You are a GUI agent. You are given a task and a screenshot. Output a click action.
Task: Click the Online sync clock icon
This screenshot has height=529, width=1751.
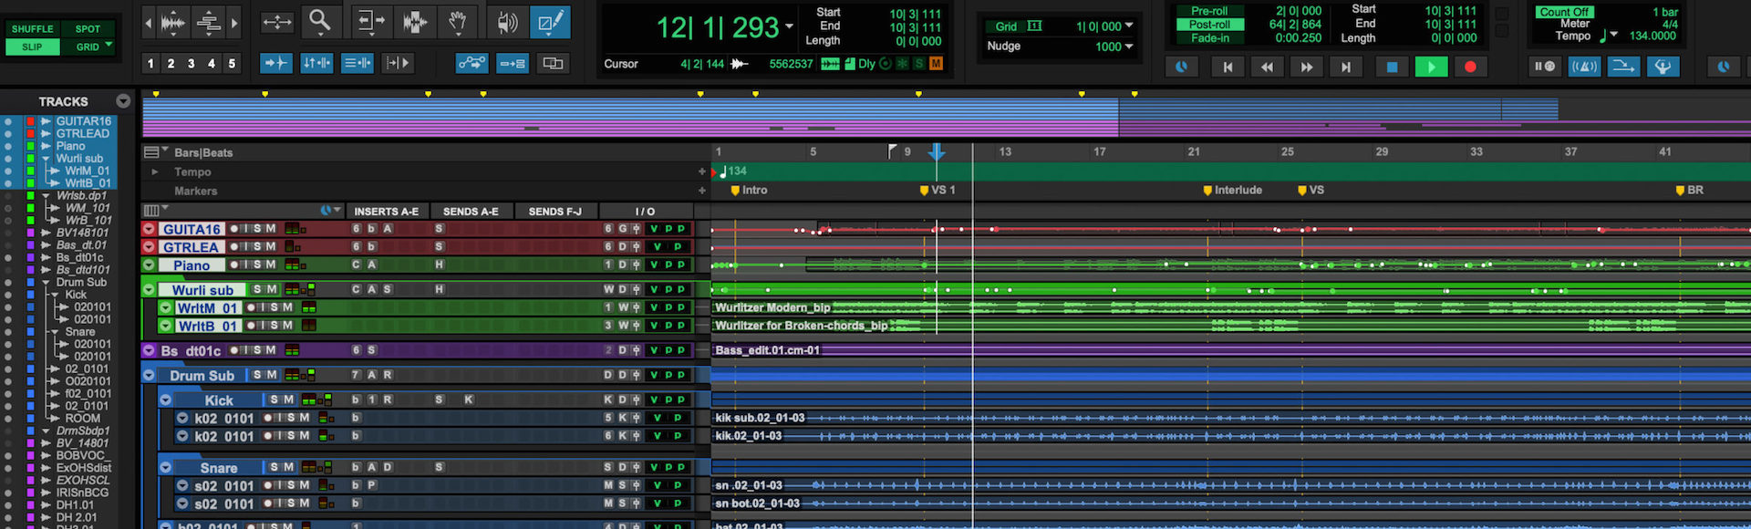coord(1181,67)
